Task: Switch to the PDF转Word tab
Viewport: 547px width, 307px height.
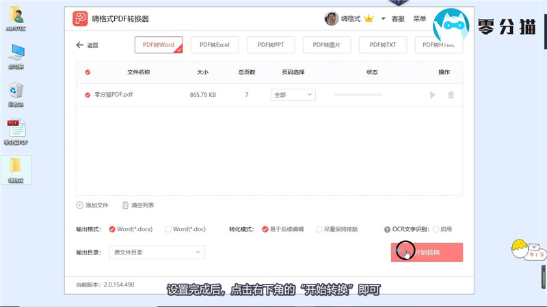Action: pyautogui.click(x=159, y=45)
